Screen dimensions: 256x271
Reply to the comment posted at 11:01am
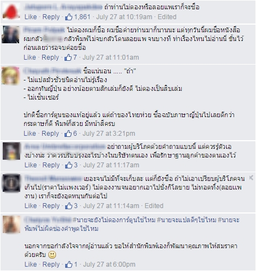point(50,57)
